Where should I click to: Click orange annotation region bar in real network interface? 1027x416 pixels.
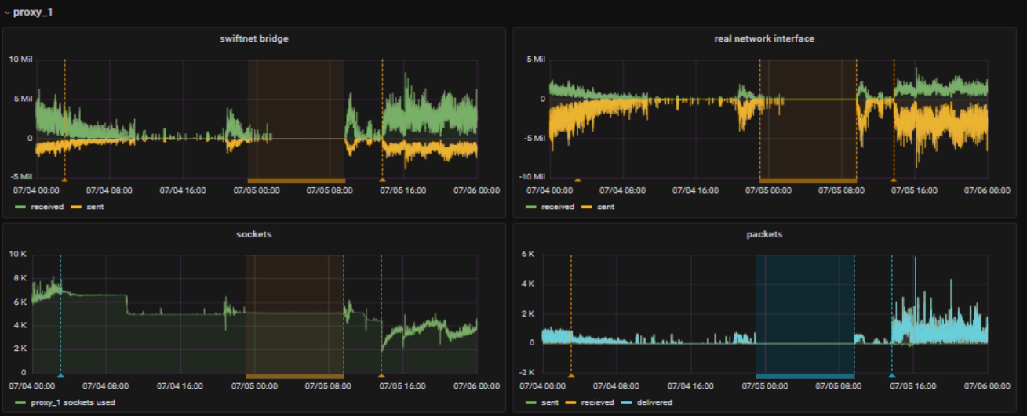(x=807, y=180)
